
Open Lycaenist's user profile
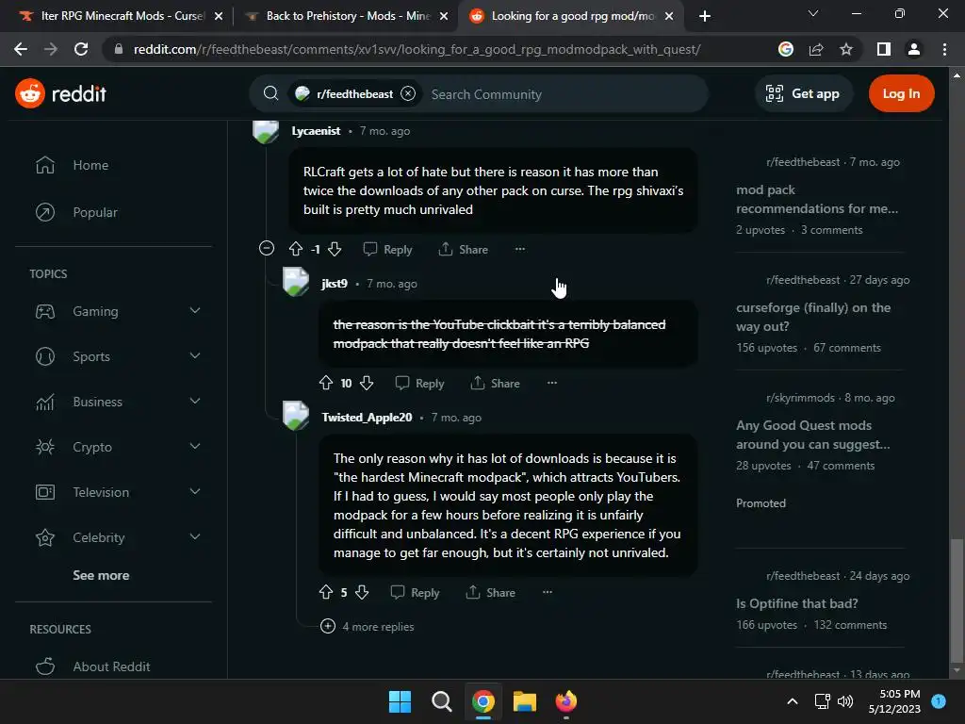pyautogui.click(x=316, y=130)
